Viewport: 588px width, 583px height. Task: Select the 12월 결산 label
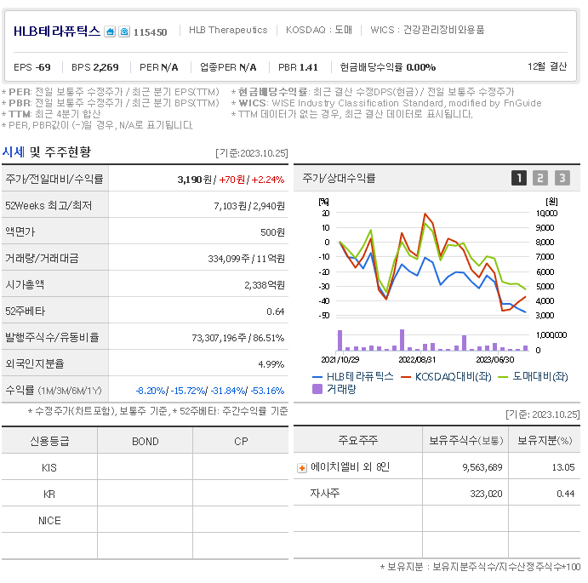(547, 66)
